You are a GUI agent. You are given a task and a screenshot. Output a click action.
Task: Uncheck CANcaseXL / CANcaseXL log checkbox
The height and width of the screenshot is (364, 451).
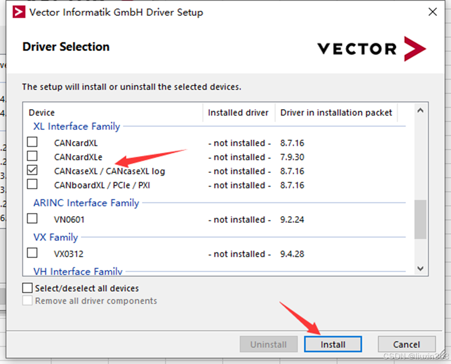pos(32,170)
